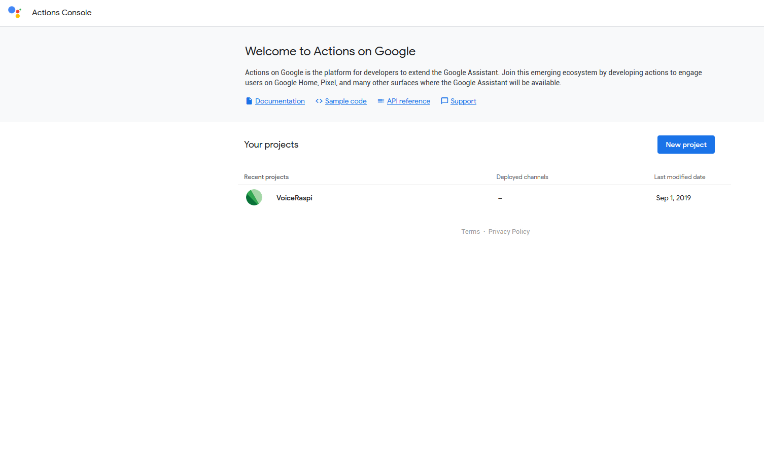This screenshot has width=764, height=461.
Task: Click the Documentation file icon
Action: click(x=249, y=101)
